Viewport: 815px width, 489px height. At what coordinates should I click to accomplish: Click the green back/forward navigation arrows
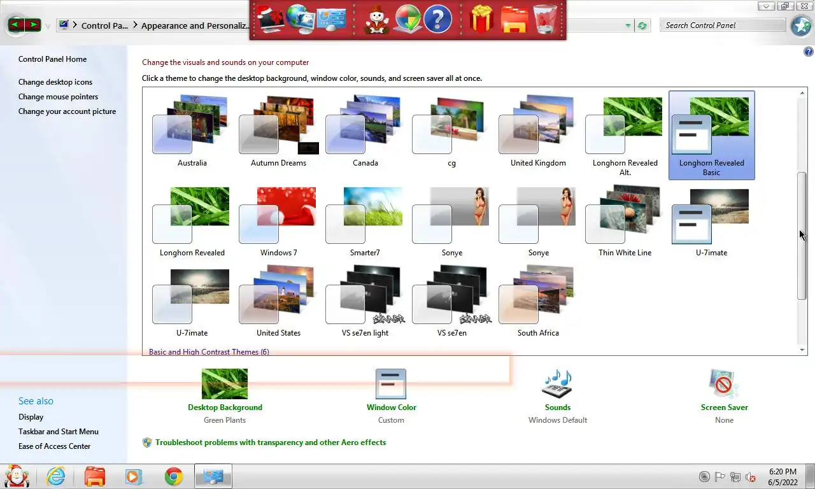click(24, 25)
